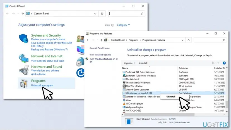Click the Wallpaper Engine icon

(124, 107)
